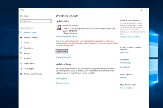The image size is (163, 108).
Task: Open the Recovery section
Action: [x=27, y=53]
